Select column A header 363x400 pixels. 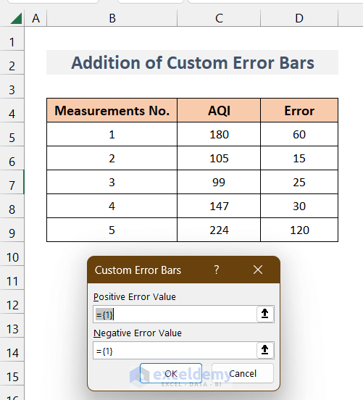(36, 18)
